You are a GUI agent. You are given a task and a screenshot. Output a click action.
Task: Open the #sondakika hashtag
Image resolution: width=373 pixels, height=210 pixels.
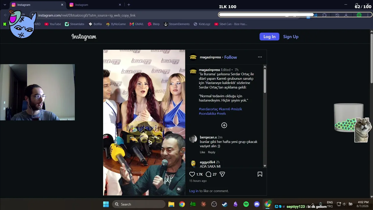click(x=207, y=113)
